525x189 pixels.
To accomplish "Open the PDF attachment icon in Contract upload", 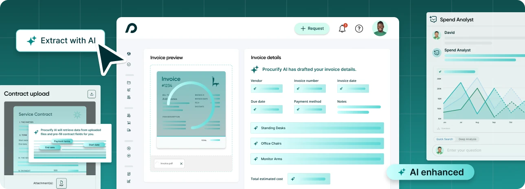I will tap(62, 183).
